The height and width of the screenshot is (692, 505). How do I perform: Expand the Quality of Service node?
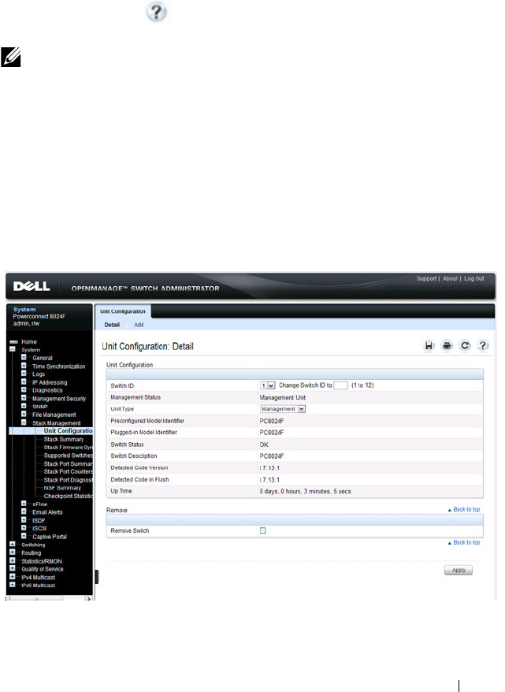tap(13, 569)
